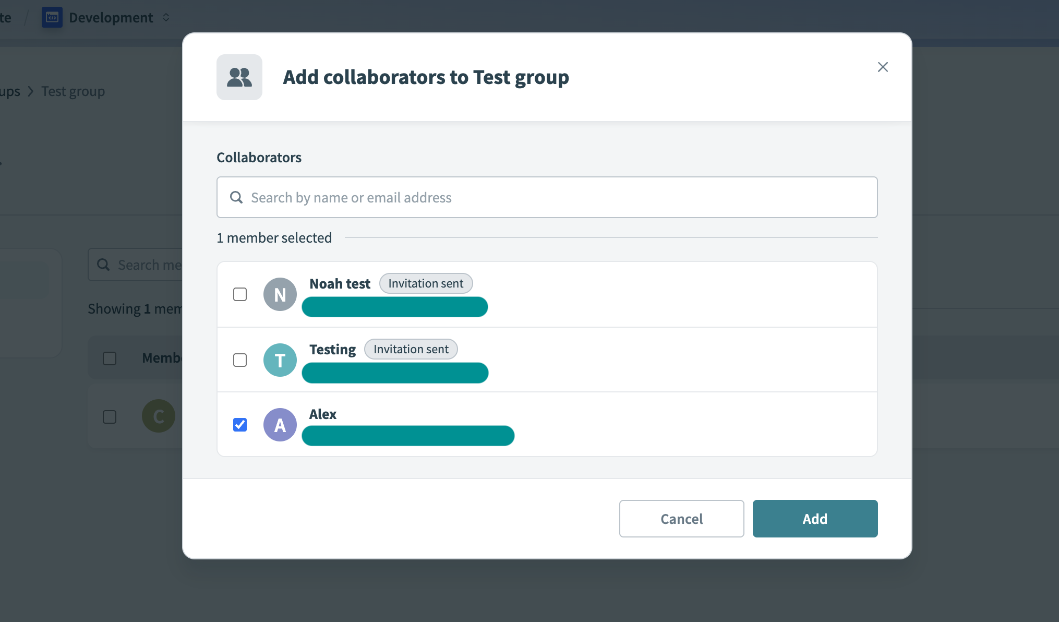This screenshot has width=1059, height=622.
Task: Check the Noah test checkbox
Action: (x=240, y=294)
